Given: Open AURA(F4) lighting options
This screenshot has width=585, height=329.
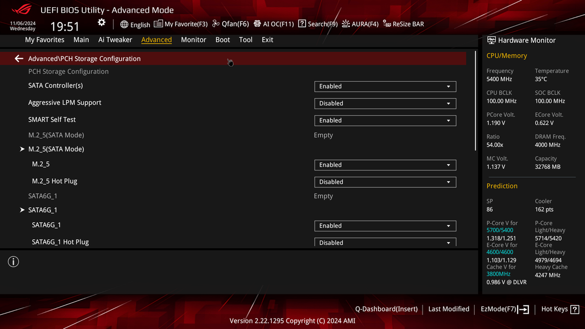Looking at the screenshot, I should point(360,24).
